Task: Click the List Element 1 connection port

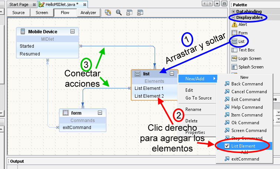Action: point(129,88)
